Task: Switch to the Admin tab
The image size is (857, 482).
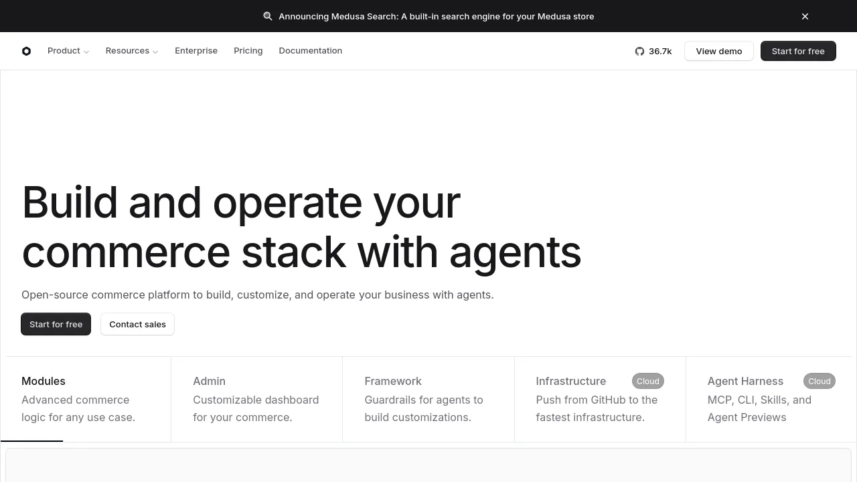Action: 257,399
